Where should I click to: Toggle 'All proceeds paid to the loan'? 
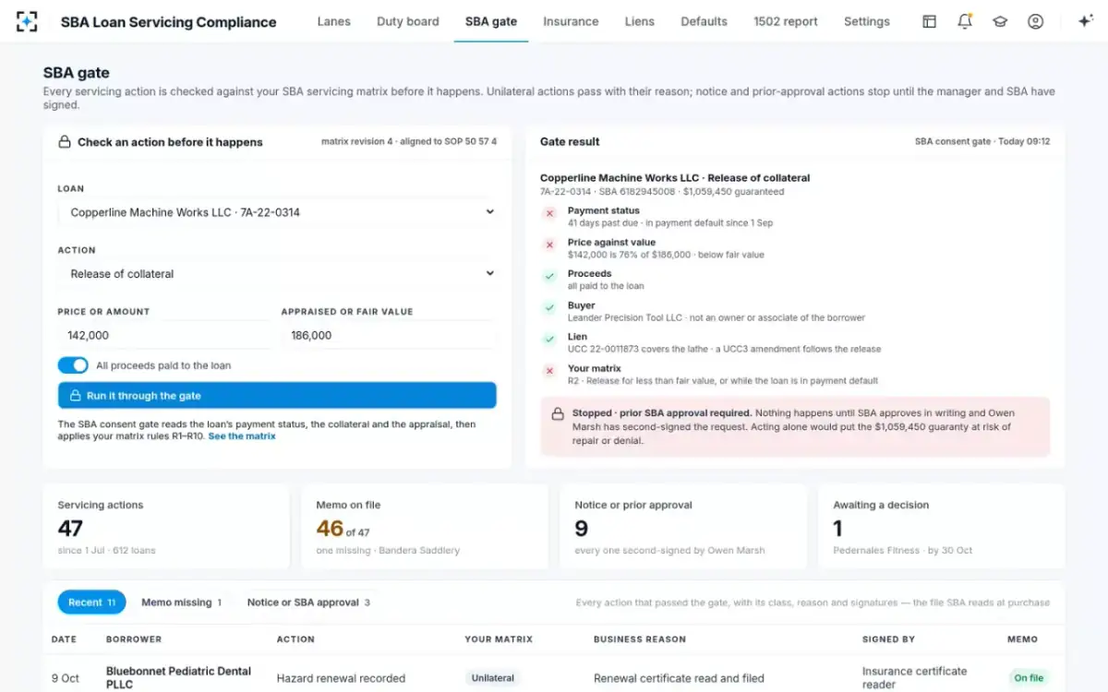pyautogui.click(x=73, y=365)
